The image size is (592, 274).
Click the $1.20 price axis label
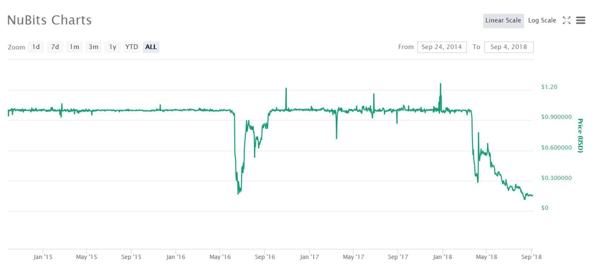pyautogui.click(x=549, y=87)
